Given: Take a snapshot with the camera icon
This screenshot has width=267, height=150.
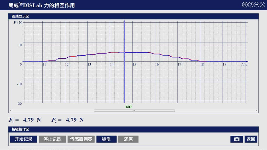Looking at the screenshot, I should pos(237,139).
